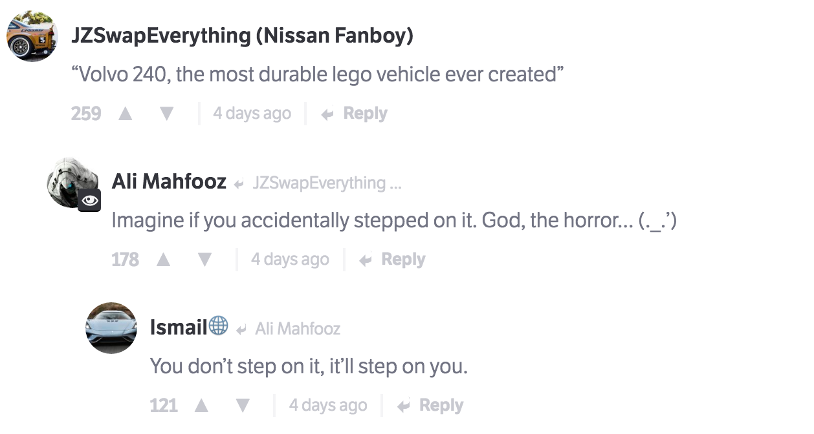This screenshot has width=814, height=434.
Task: Click the eye badge on Ali Mahfooz's avatar
Action: [90, 201]
